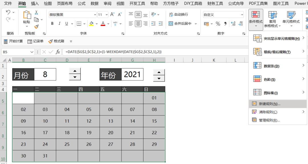Increase the month using spinner up arrow
The height and width of the screenshot is (164, 308).
75,71
